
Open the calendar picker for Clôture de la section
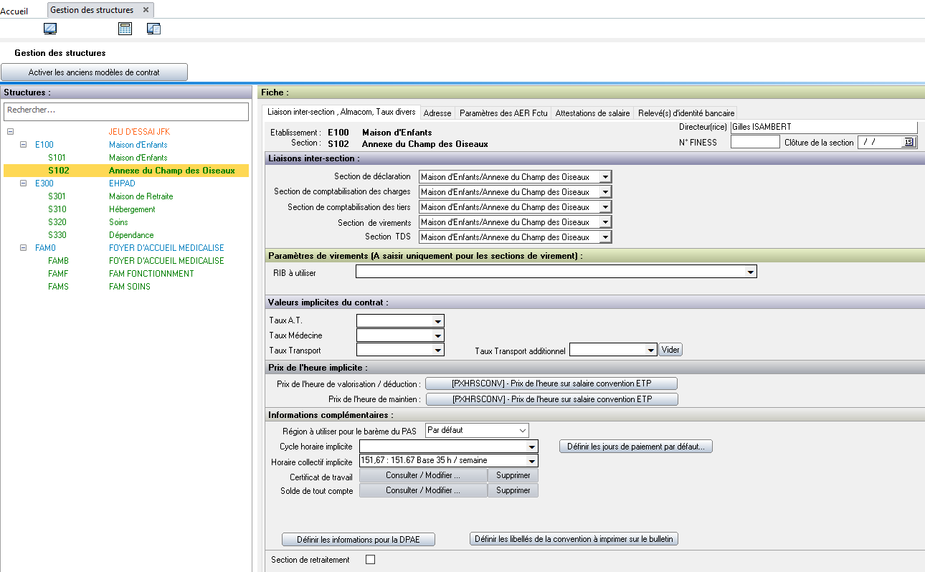click(x=909, y=142)
